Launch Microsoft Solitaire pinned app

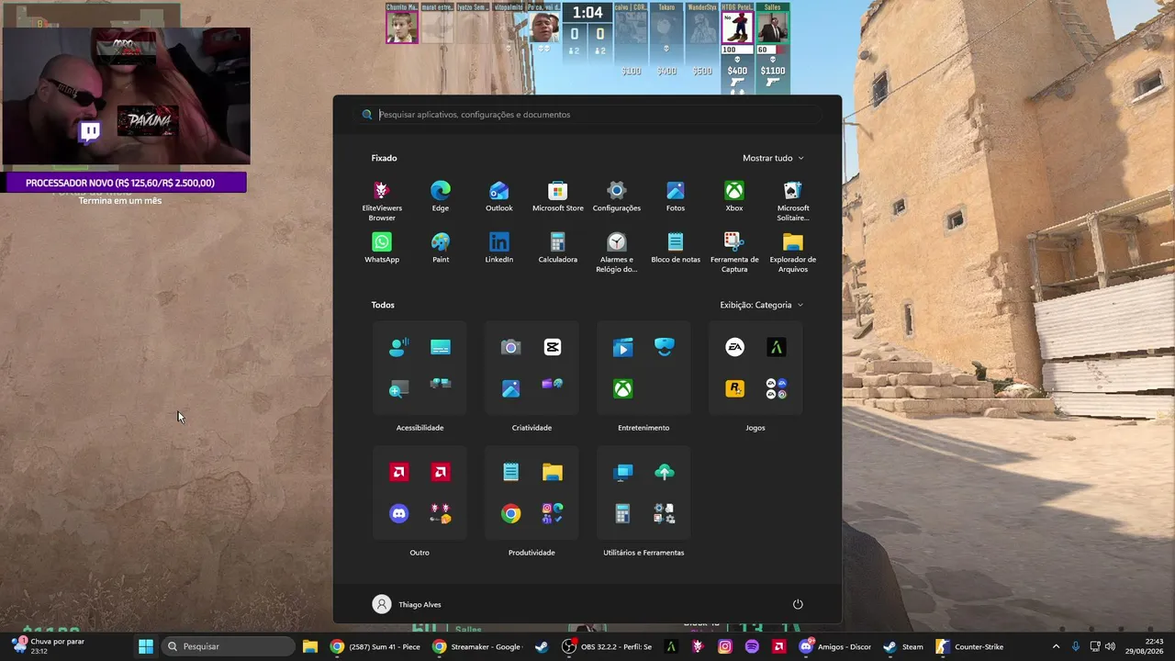[793, 200]
